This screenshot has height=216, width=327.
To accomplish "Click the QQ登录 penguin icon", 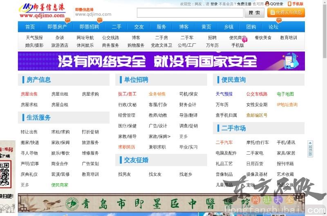I will coord(267,4).
